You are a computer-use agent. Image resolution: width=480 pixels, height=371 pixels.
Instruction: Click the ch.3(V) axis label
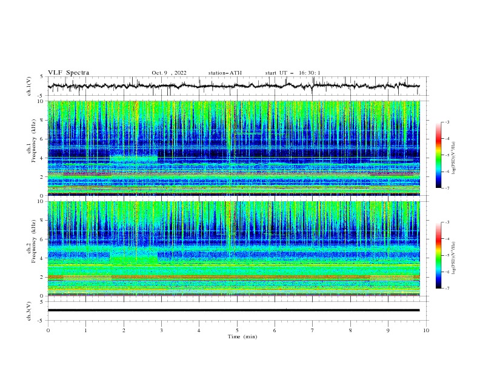[x=29, y=311]
